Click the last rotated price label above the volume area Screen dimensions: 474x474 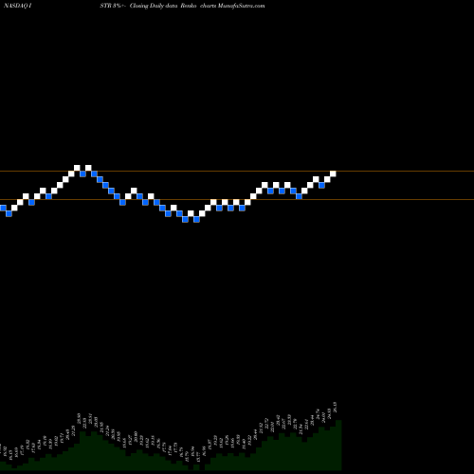tap(335, 407)
